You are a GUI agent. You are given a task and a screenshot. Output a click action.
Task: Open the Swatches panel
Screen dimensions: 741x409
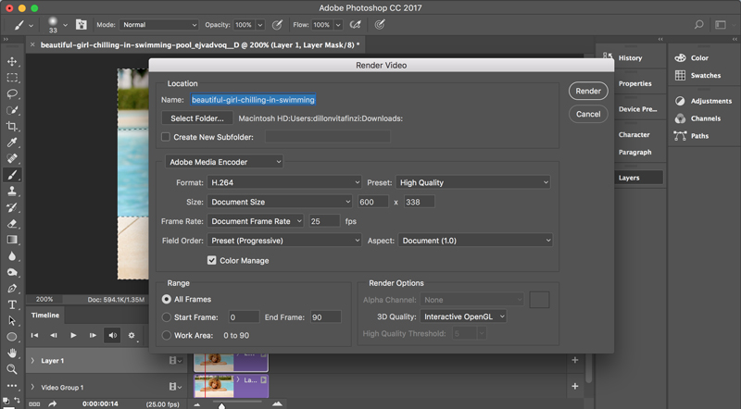(705, 75)
